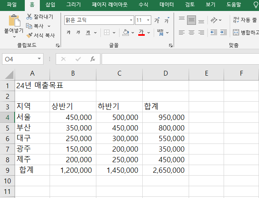Apply cell borders icon

(107, 33)
